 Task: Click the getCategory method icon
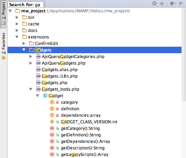coord(52,128)
